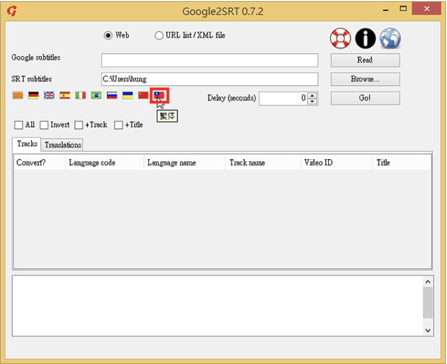This screenshot has width=447, height=364.
Task: Close the Google2SRT window
Action: [427, 9]
